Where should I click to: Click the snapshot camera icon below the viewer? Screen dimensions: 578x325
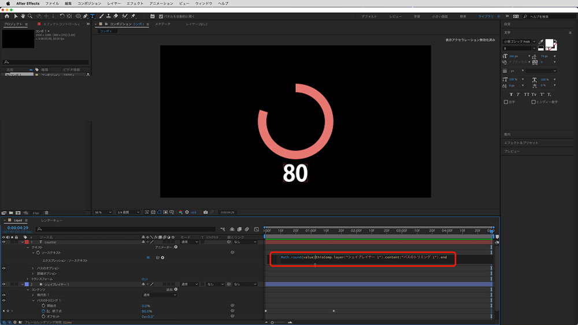[205, 212]
